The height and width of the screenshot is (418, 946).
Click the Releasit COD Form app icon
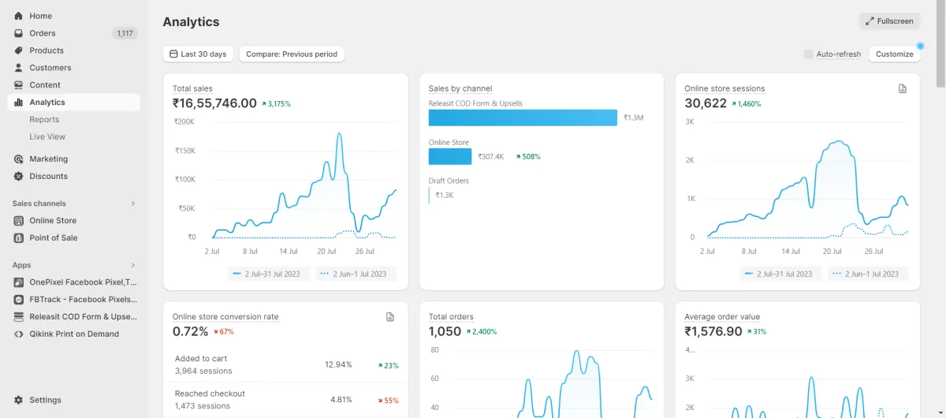19,317
